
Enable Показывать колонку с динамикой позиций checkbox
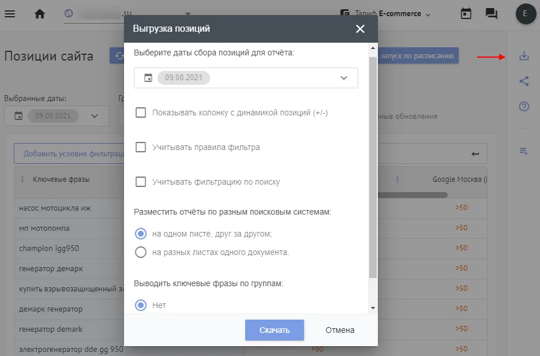[x=141, y=113]
